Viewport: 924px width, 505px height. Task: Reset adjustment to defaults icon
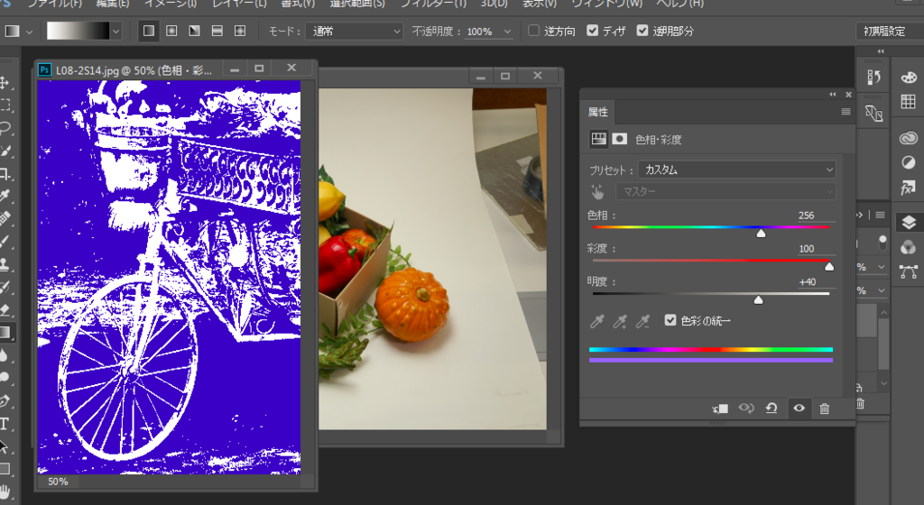coord(772,408)
